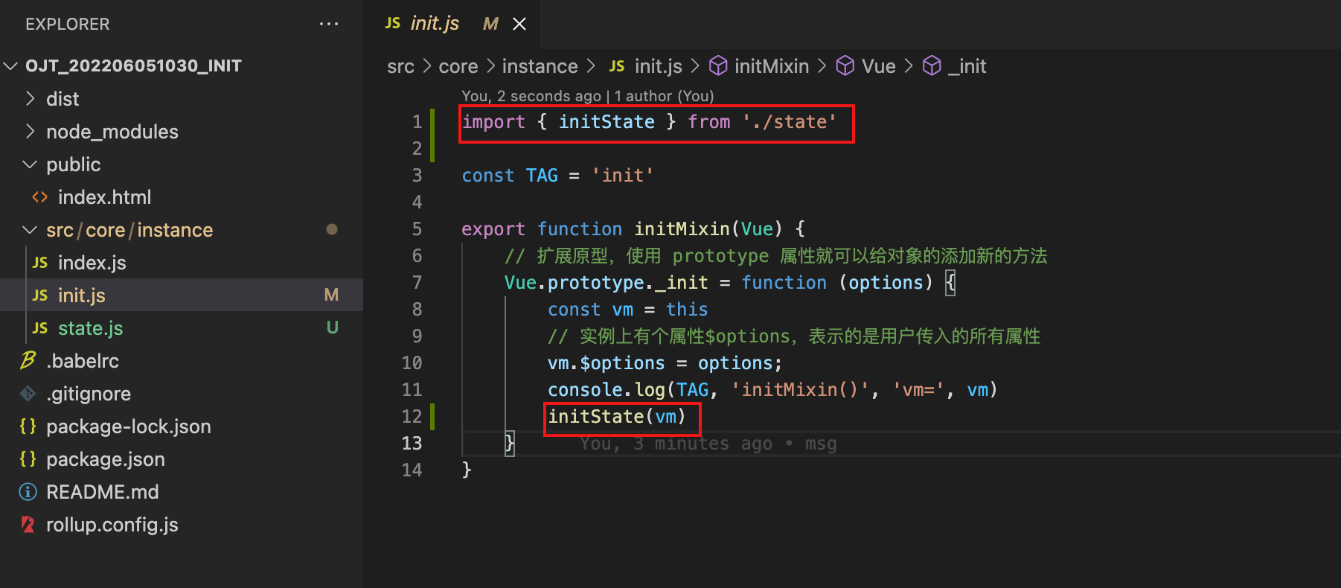This screenshot has height=588, width=1341.
Task: Click the EXPLORER panel title
Action: [x=67, y=24]
